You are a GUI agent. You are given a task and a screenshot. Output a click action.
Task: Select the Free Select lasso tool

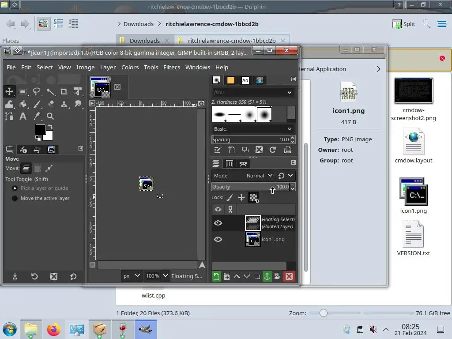click(37, 92)
